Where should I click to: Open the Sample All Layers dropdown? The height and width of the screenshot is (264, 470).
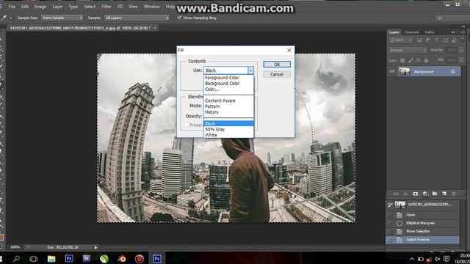click(137, 18)
